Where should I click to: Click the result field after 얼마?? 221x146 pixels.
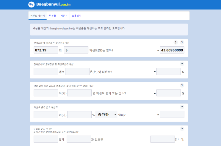(x=172, y=114)
